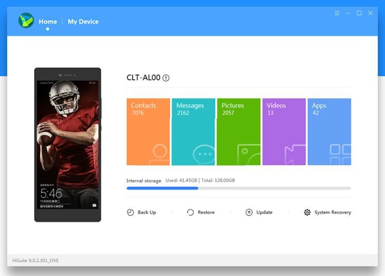Screen dimensions: 385x276
Task: Select the System Recovery text label
Action: pos(332,212)
